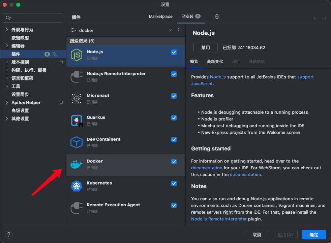Click the Docker whale icon
Image resolution: width=331 pixels, height=243 pixels.
tap(77, 164)
